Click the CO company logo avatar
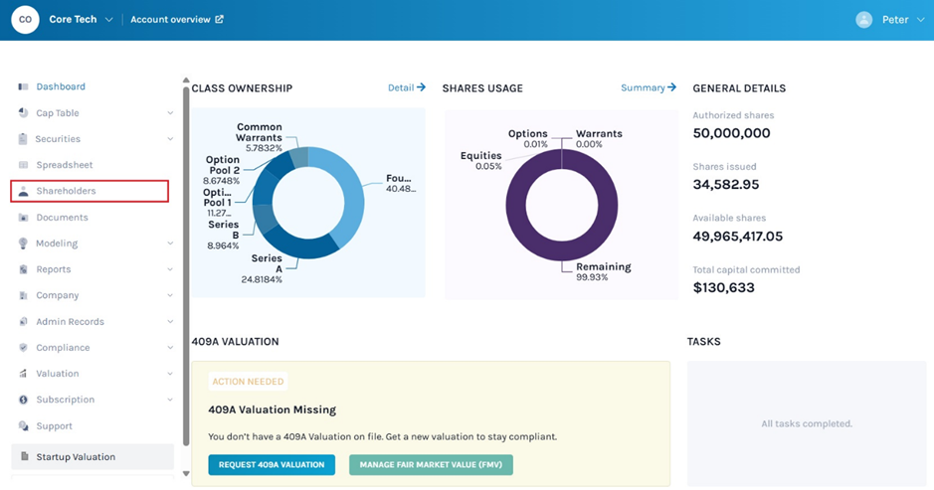 click(25, 19)
